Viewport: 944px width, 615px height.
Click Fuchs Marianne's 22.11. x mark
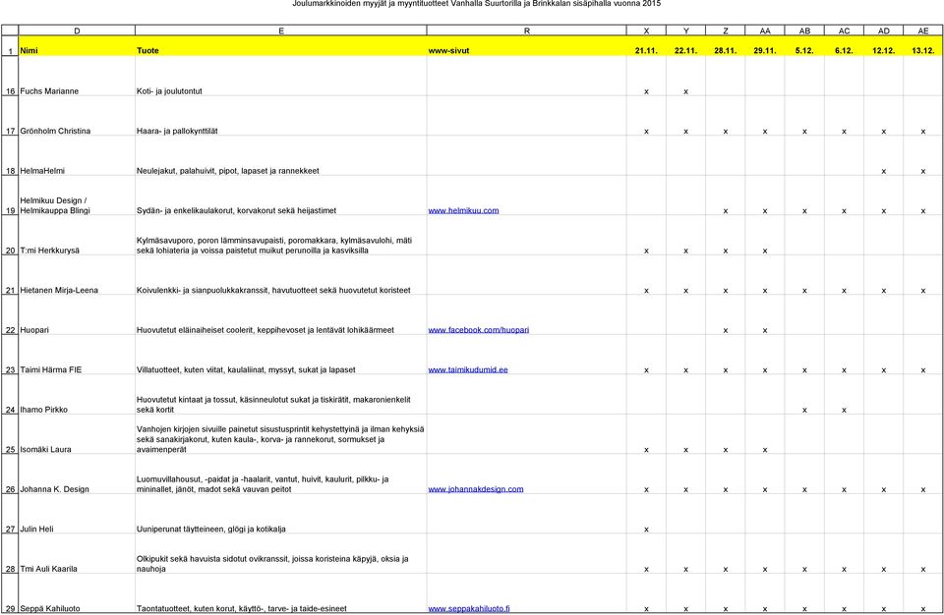click(x=685, y=92)
